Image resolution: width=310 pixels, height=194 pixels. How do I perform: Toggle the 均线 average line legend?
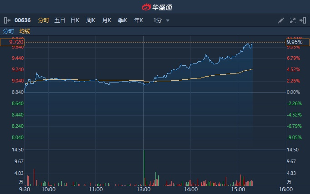[x=25, y=31]
